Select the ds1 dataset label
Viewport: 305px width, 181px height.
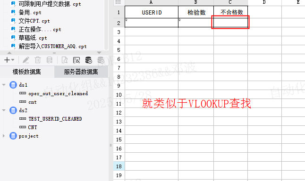point(23,85)
